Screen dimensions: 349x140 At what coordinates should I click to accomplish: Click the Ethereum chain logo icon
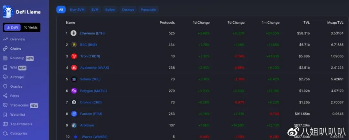[x=74, y=33]
